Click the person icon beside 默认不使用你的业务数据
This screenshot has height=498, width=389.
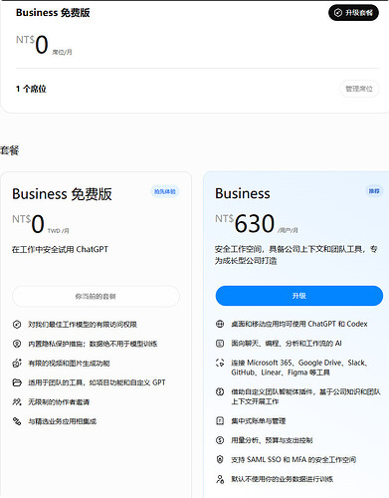[x=220, y=479]
